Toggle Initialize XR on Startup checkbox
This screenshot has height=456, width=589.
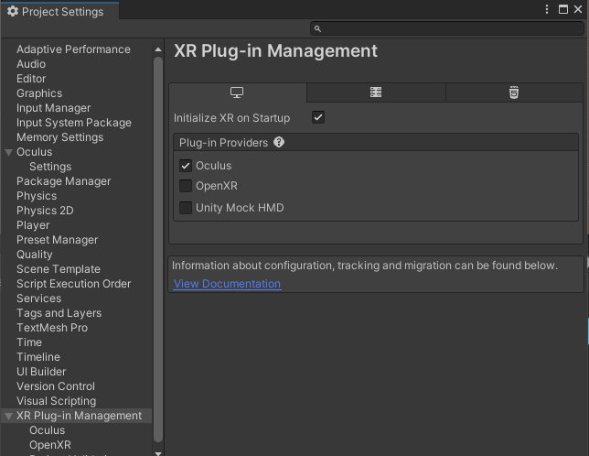pos(318,117)
